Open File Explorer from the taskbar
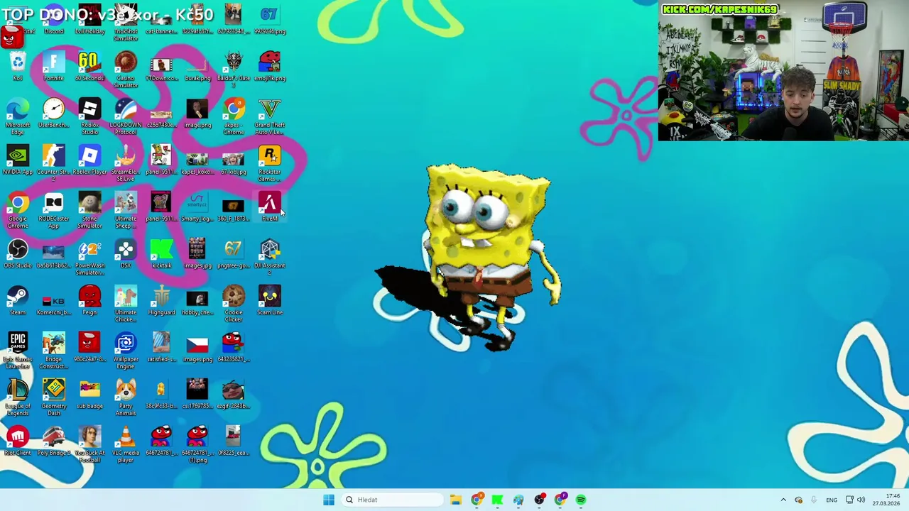Screen dimensions: 909x511 pos(456,500)
